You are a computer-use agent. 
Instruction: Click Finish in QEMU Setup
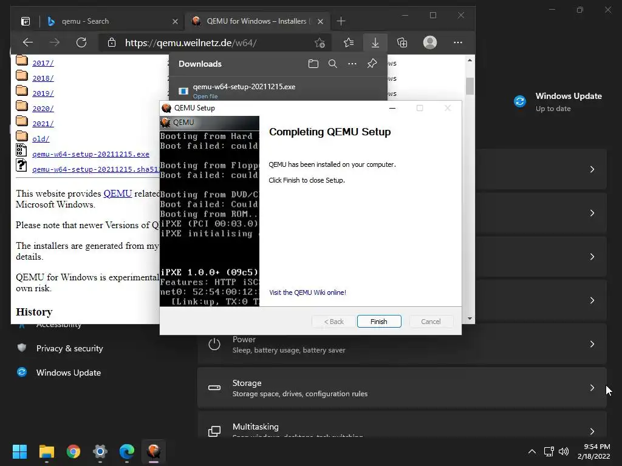(x=379, y=322)
